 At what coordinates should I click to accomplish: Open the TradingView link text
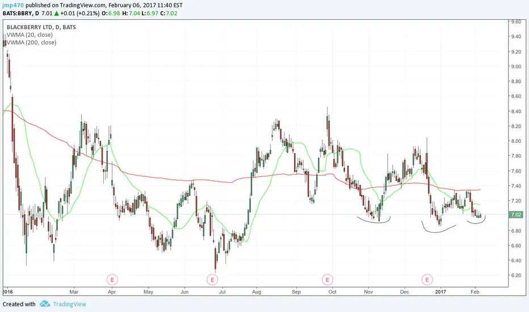69,304
